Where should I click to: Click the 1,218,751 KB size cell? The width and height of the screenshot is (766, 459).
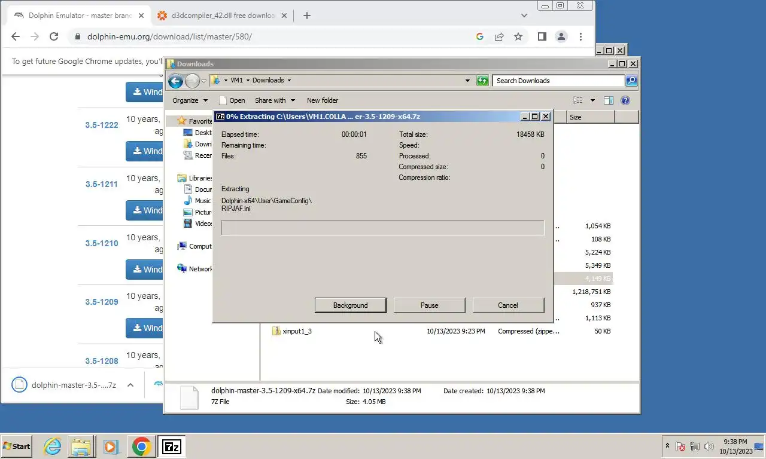tap(591, 292)
